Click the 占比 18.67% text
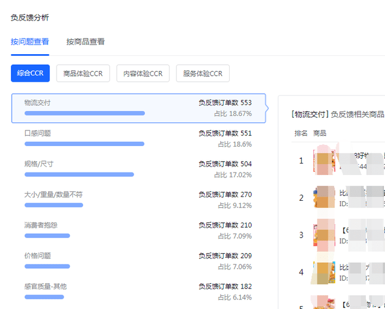Screen dimensions: 385x309 point(233,114)
